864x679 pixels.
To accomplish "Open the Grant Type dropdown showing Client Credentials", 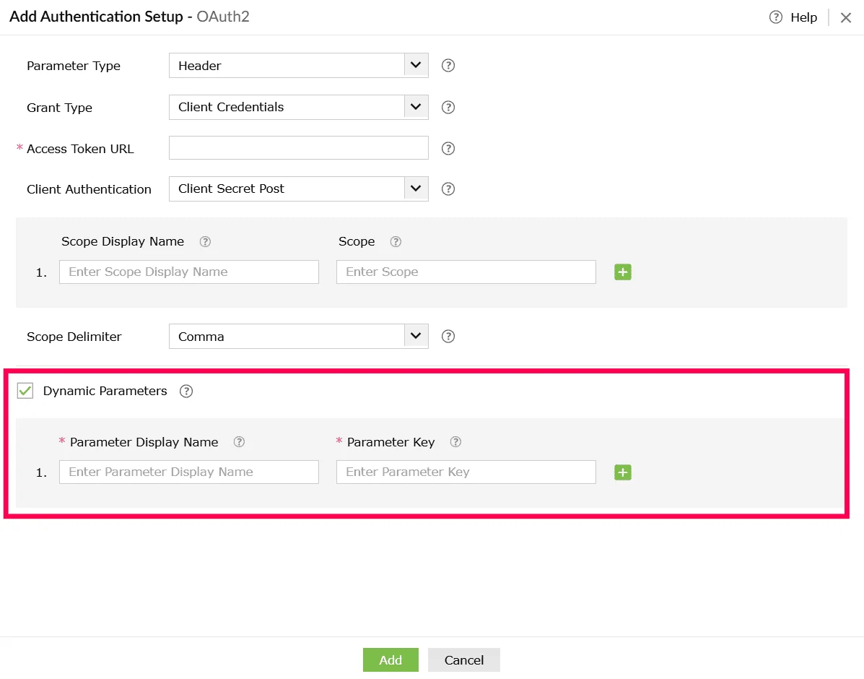I will click(299, 107).
